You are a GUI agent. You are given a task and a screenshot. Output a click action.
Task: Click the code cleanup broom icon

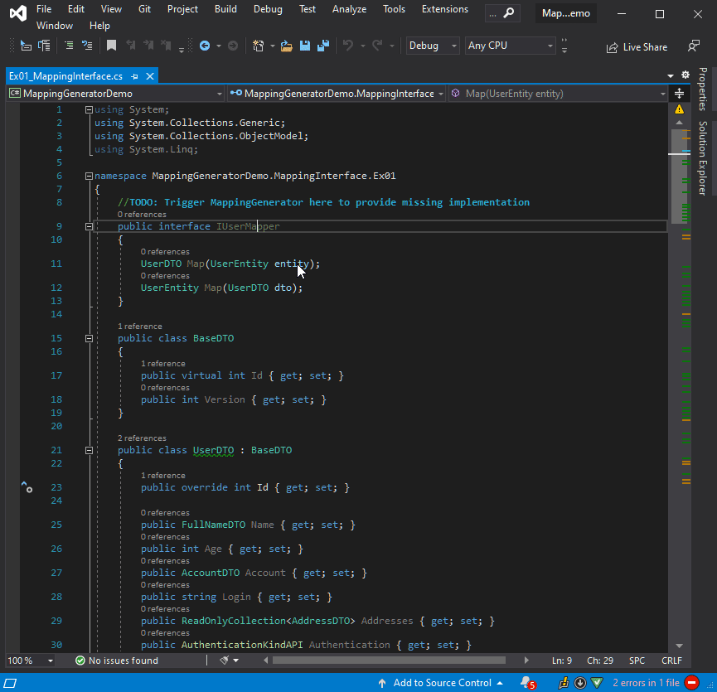[x=224, y=661]
